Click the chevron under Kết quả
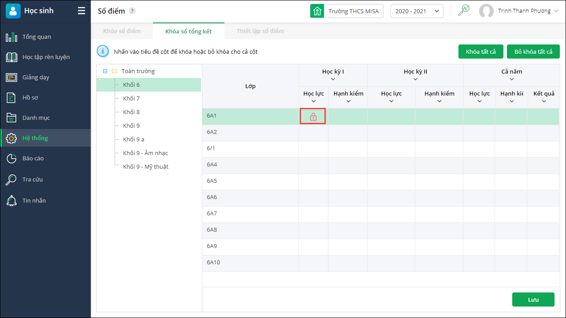 (544, 101)
